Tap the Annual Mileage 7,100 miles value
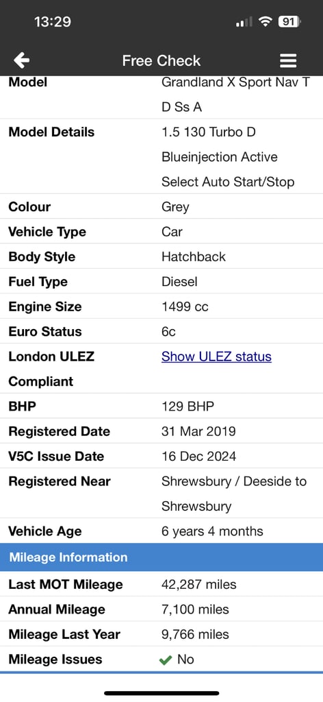Screen dimensions: 323x702 click(195, 609)
